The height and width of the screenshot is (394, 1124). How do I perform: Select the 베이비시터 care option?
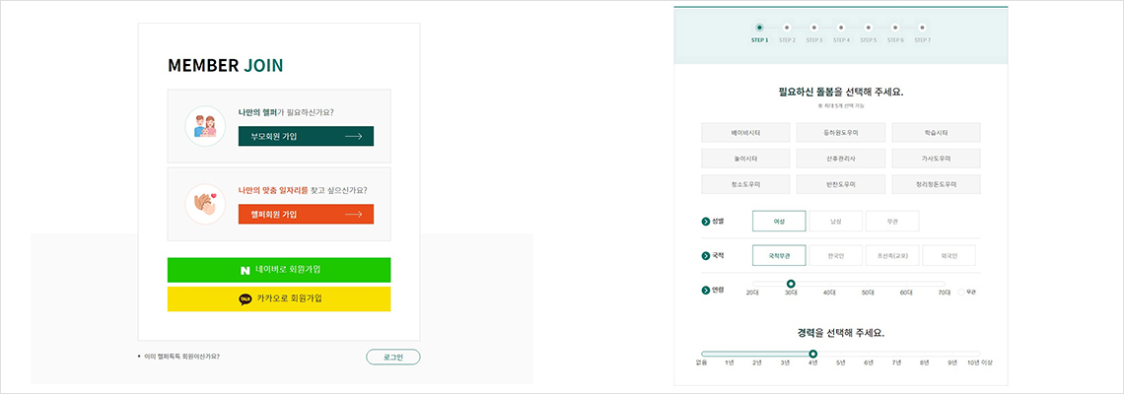point(745,133)
